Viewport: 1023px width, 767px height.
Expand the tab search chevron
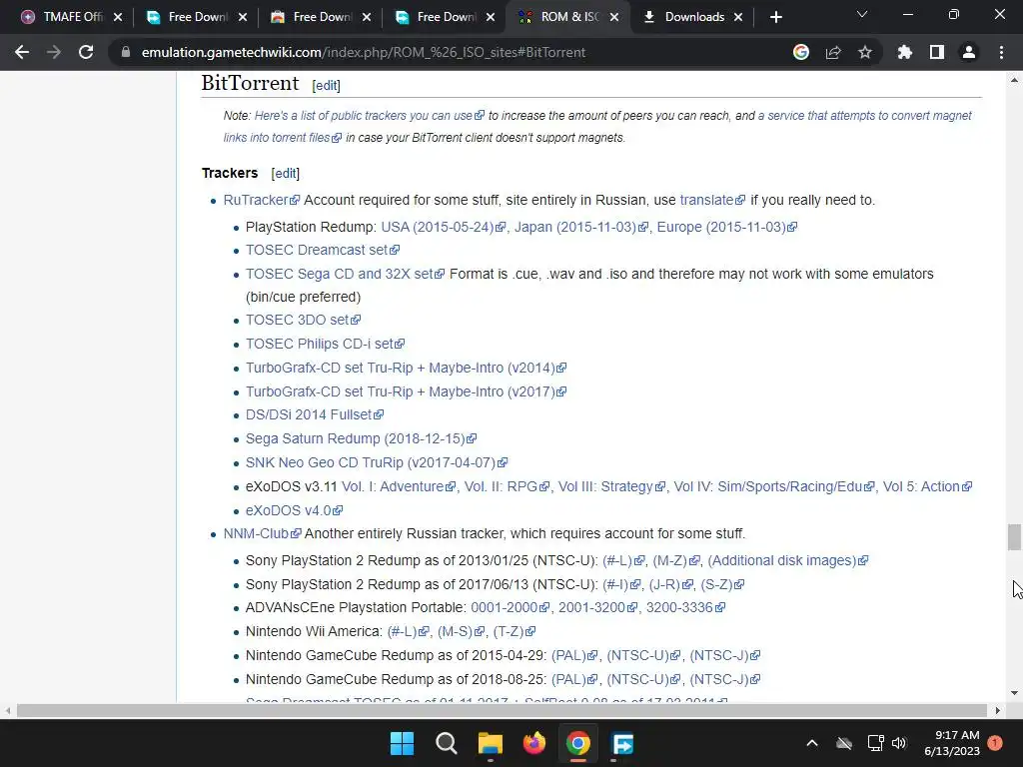tap(862, 14)
